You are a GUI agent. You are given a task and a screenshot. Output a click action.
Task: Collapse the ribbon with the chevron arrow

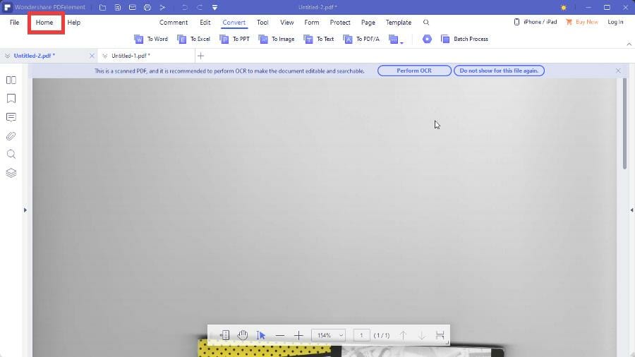[x=629, y=44]
